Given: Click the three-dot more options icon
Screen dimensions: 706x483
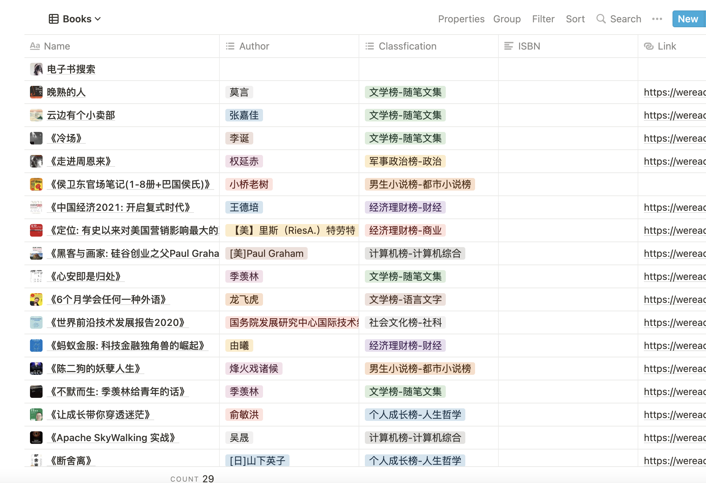Looking at the screenshot, I should tap(657, 19).
